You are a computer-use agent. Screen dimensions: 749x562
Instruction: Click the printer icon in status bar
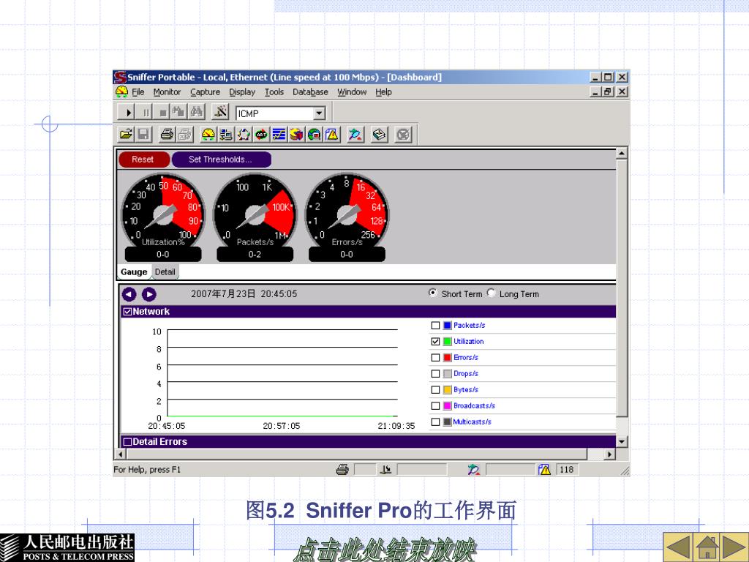click(342, 470)
